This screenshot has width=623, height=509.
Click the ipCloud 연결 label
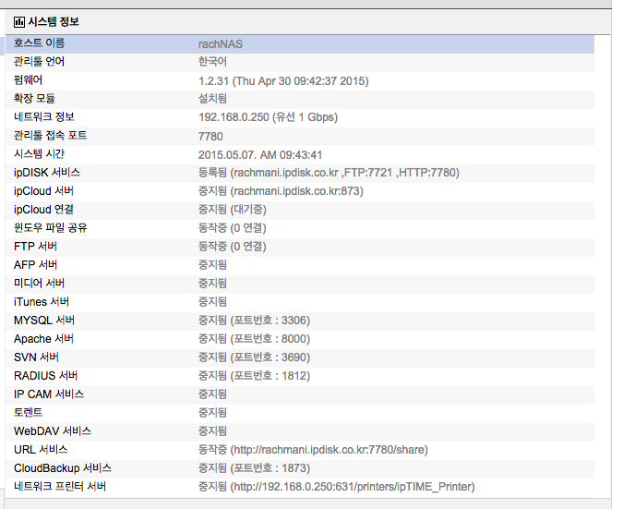pos(43,210)
